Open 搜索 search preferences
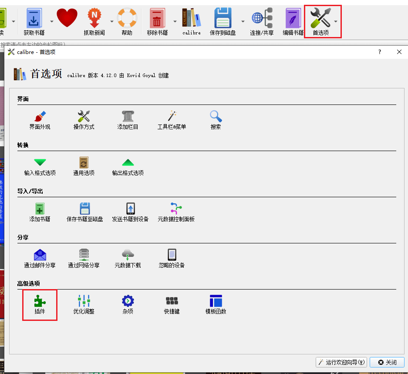 point(216,121)
